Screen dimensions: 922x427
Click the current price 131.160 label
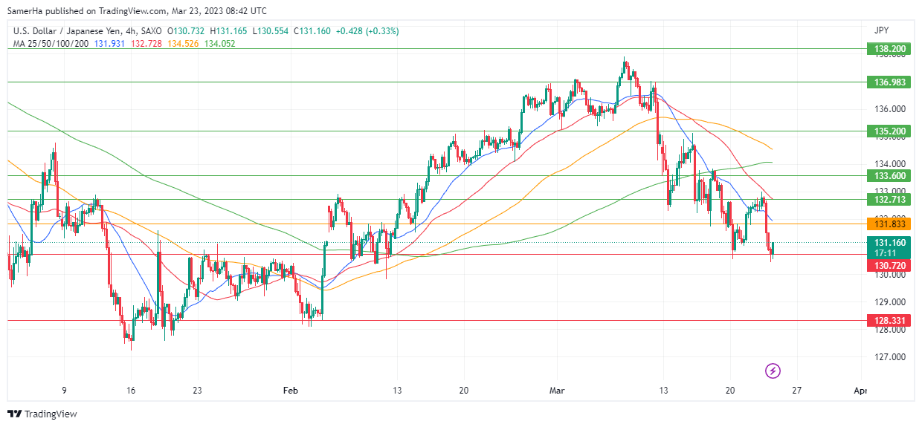tap(888, 242)
